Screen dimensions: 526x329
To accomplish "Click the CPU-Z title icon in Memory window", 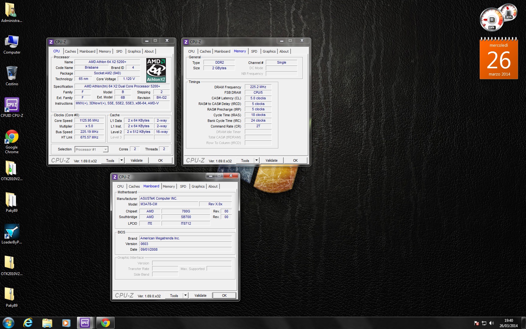I will point(186,42).
